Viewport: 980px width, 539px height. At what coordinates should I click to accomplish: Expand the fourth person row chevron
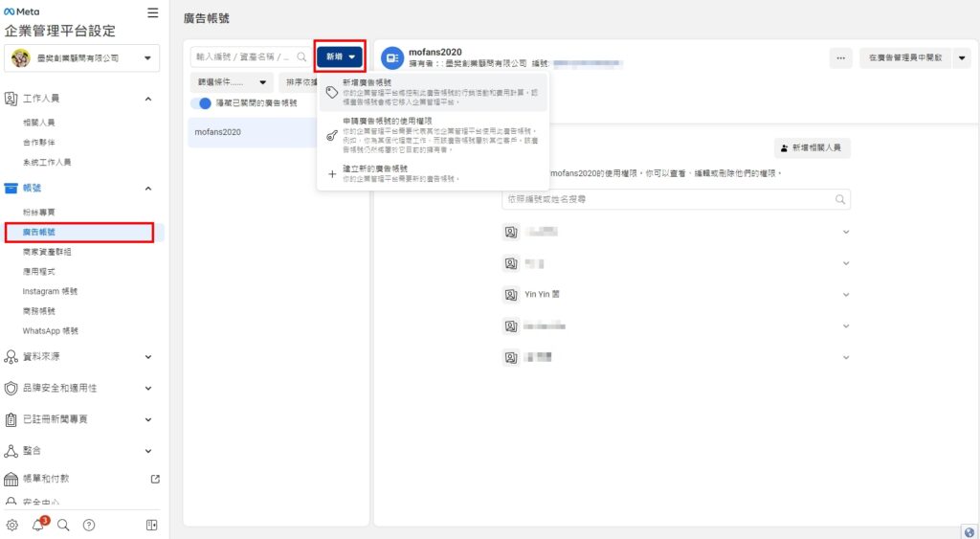(846, 326)
